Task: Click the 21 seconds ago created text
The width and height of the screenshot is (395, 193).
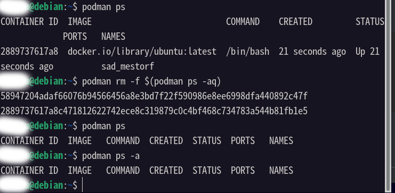Action: (312, 52)
